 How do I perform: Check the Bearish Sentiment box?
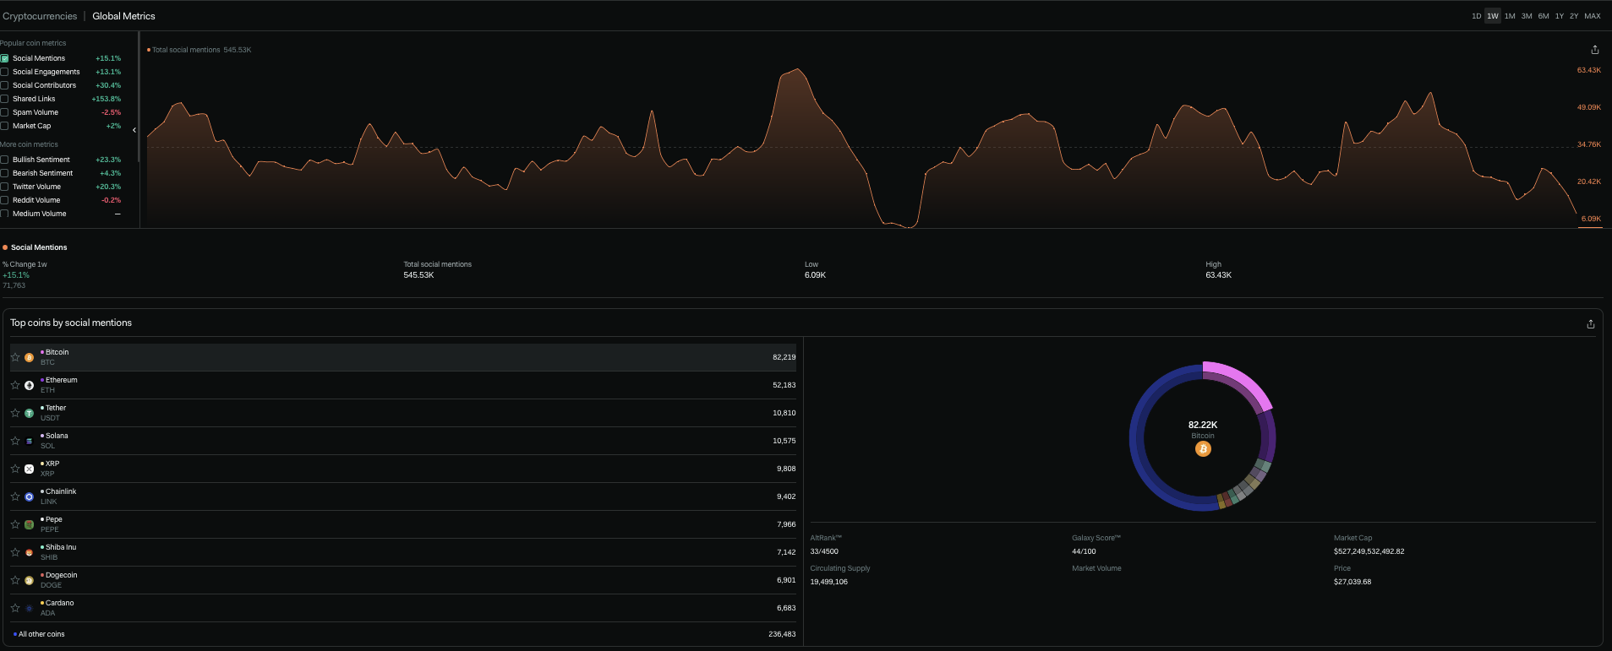[x=4, y=173]
